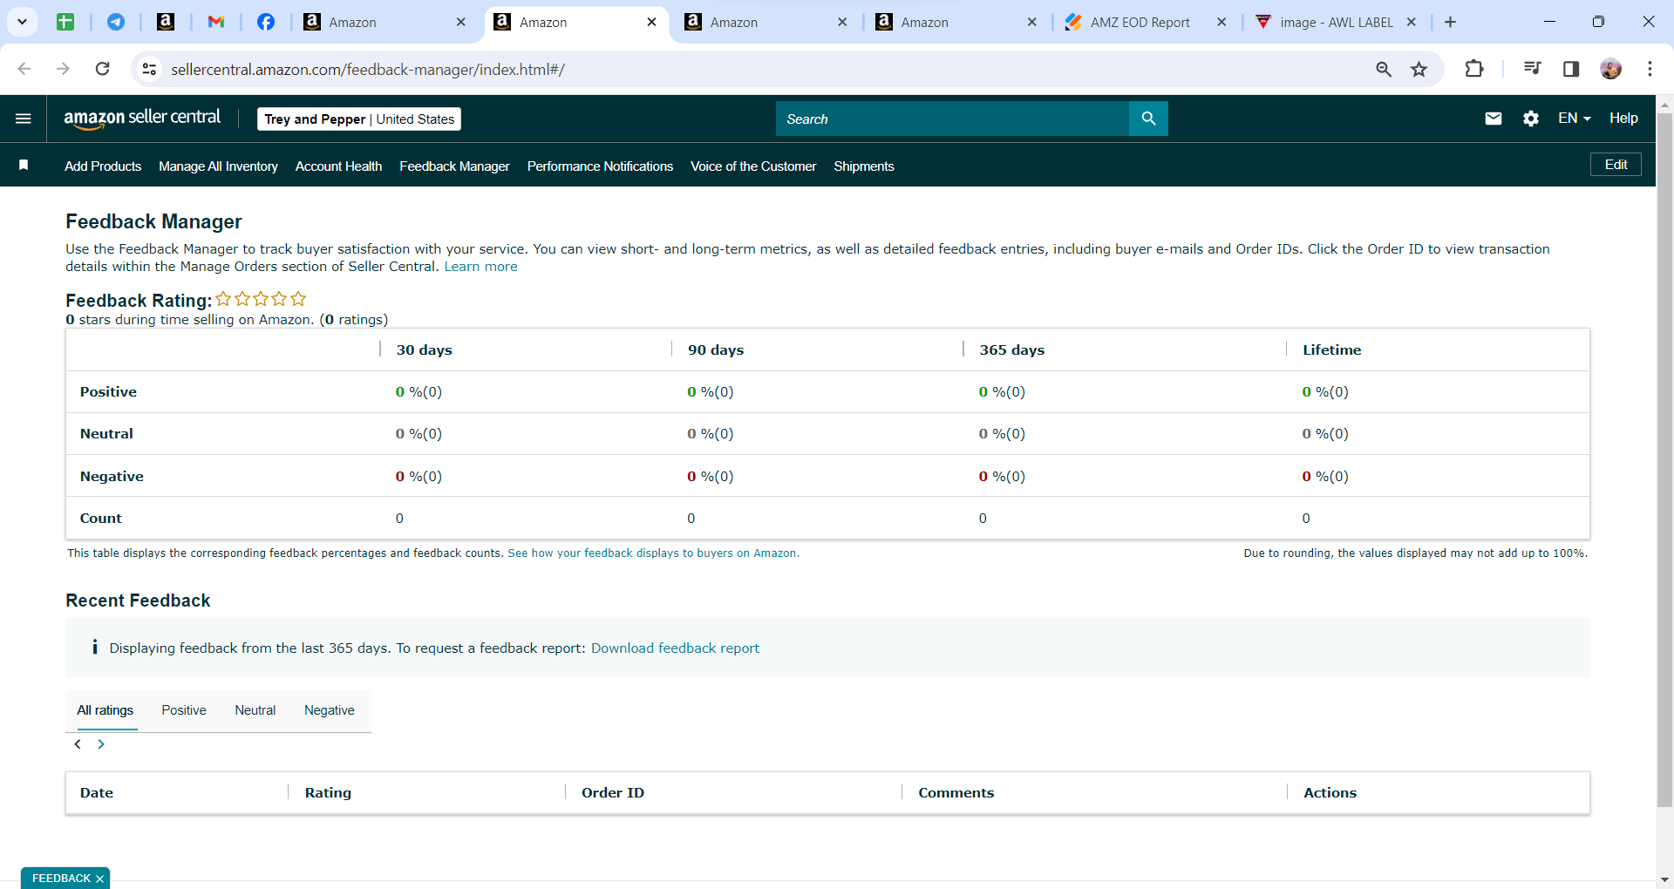Click the Comments column header
Image resolution: width=1674 pixels, height=889 pixels.
[x=956, y=793]
